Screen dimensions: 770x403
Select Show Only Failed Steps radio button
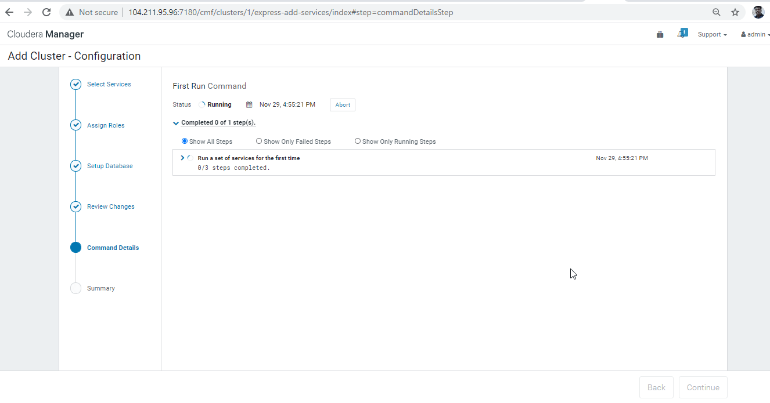[x=259, y=141]
